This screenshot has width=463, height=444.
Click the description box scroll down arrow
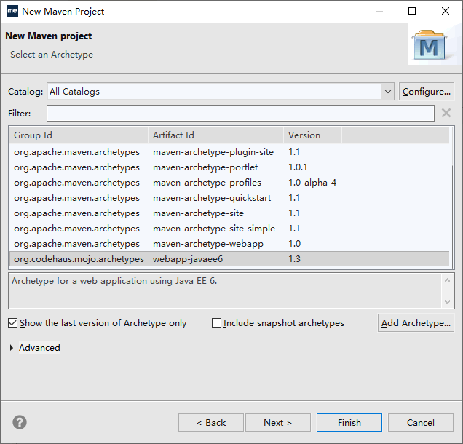tap(448, 301)
